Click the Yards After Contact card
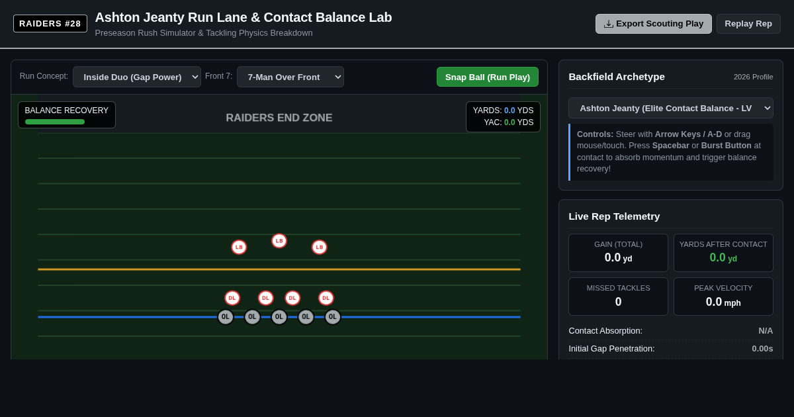This screenshot has height=417, width=794. click(x=723, y=253)
